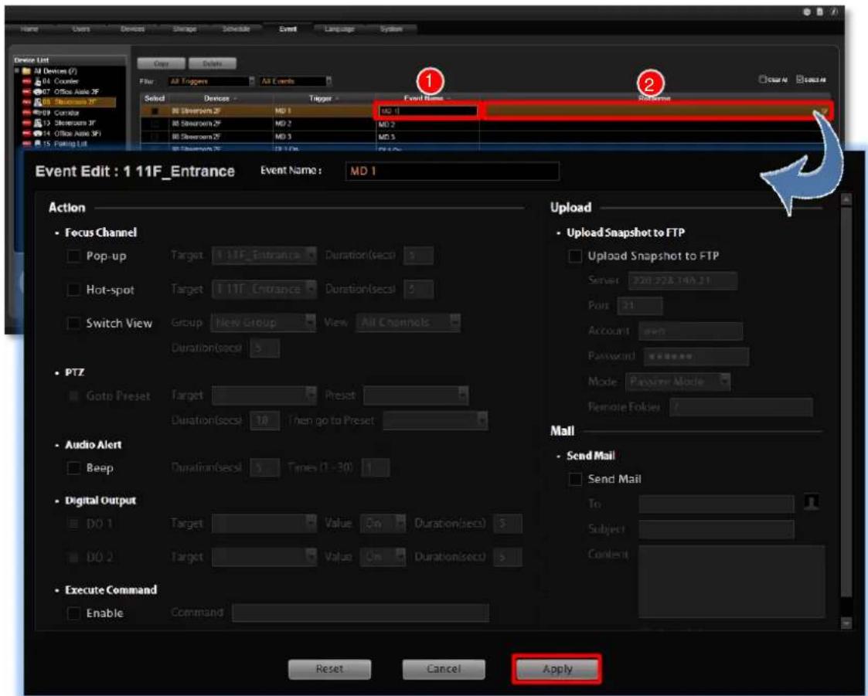
Task: Open the Pop-up Target dropdown
Action: click(x=264, y=255)
